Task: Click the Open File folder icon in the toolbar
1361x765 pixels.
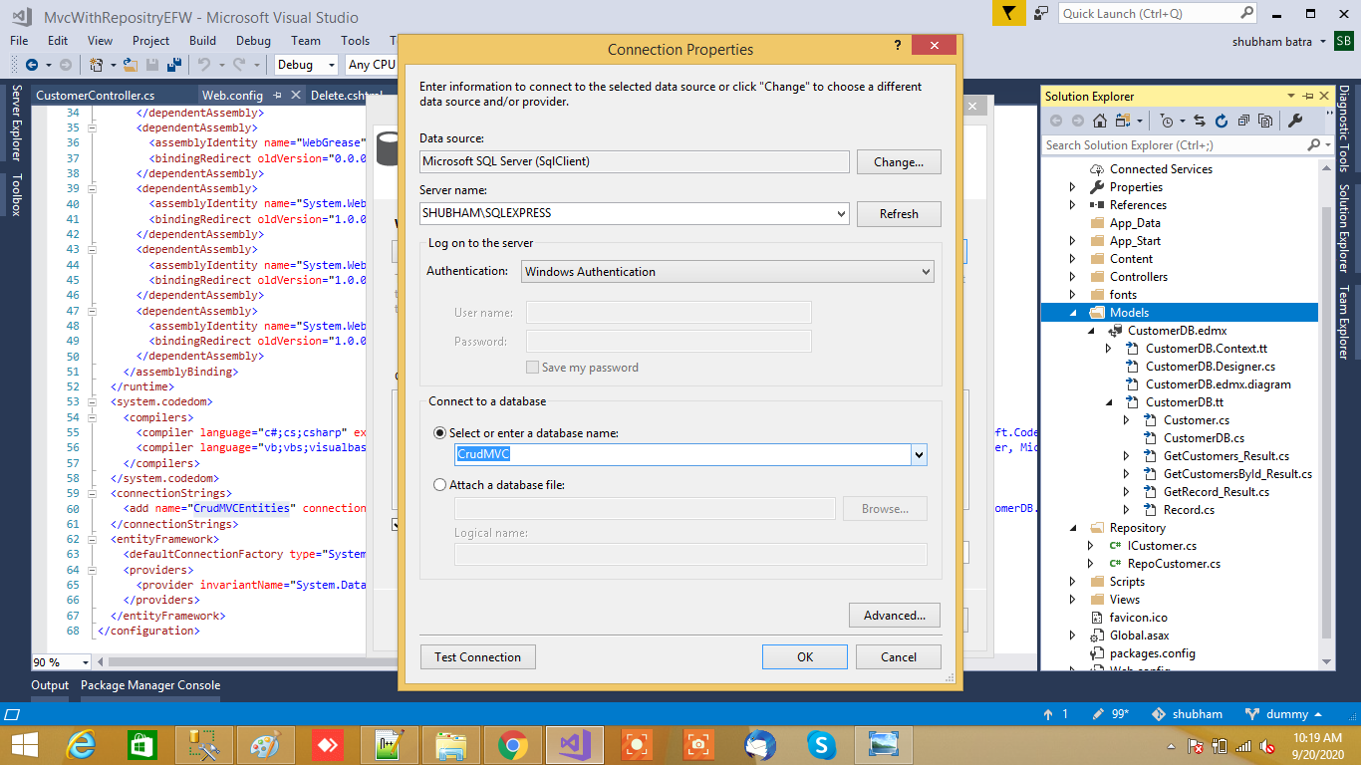Action: [131, 65]
